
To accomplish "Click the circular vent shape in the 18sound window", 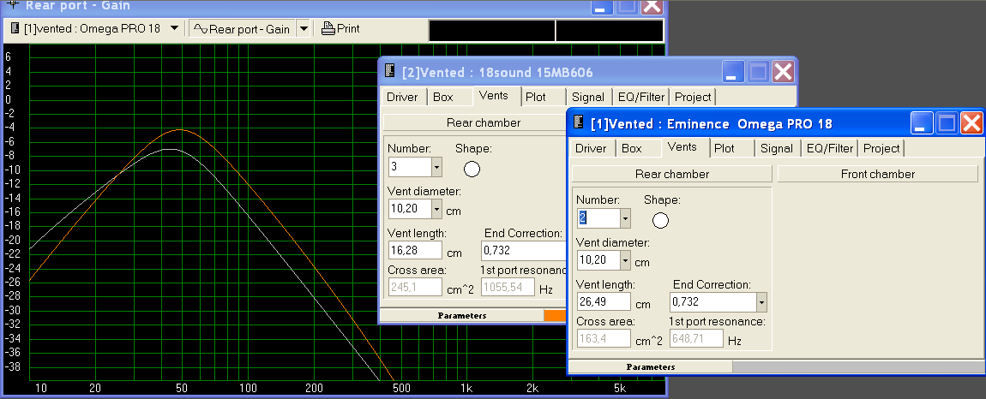I will point(472,169).
